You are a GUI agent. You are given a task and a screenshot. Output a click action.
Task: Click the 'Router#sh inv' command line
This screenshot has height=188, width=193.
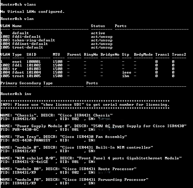click(x=16, y=94)
